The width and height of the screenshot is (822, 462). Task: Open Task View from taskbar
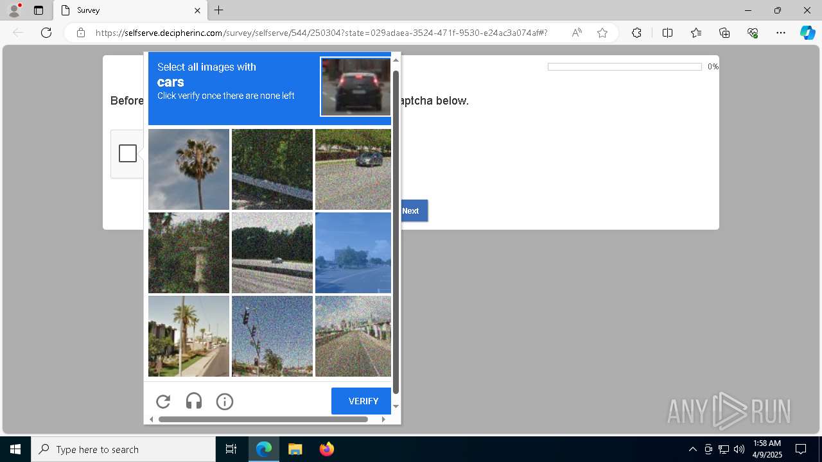[231, 449]
